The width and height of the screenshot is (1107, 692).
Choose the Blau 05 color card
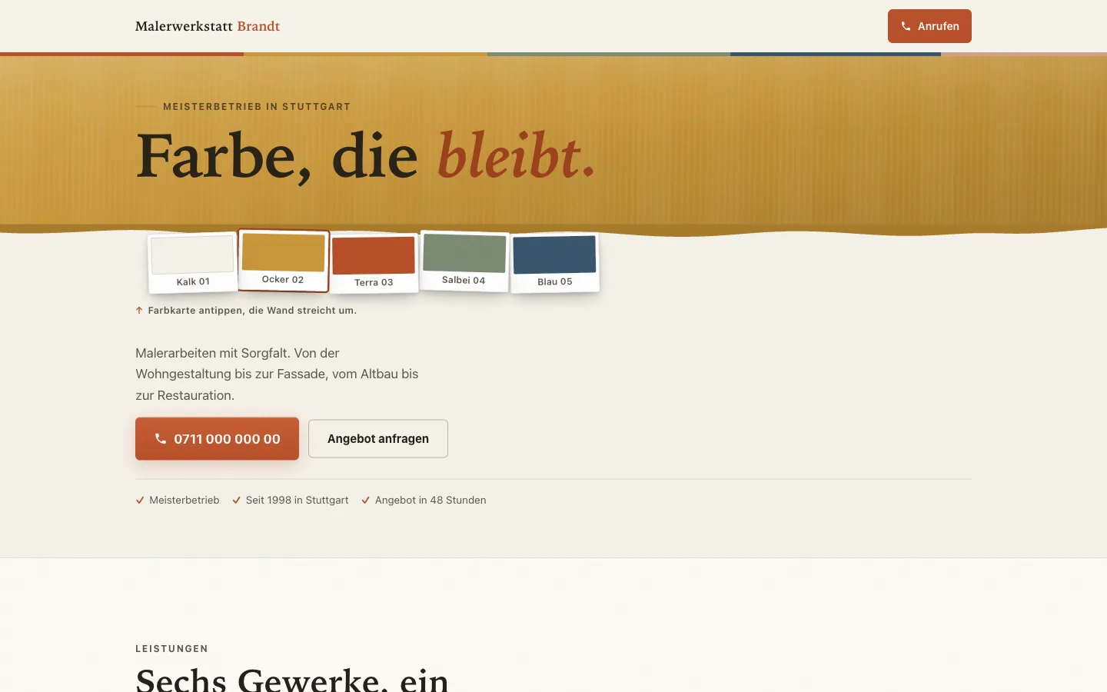[554, 263]
